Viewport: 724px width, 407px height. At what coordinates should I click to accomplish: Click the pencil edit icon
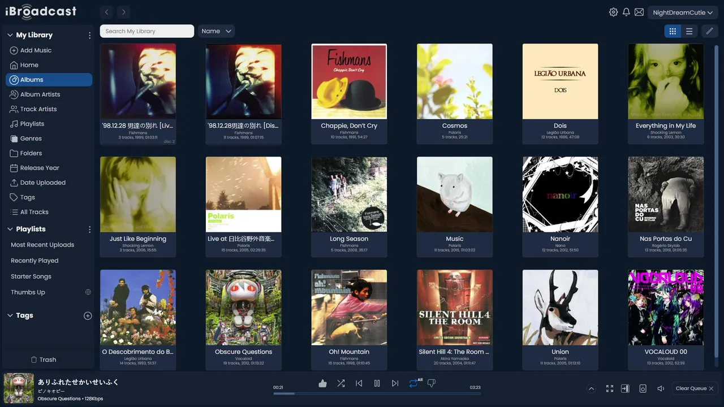pyautogui.click(x=709, y=31)
